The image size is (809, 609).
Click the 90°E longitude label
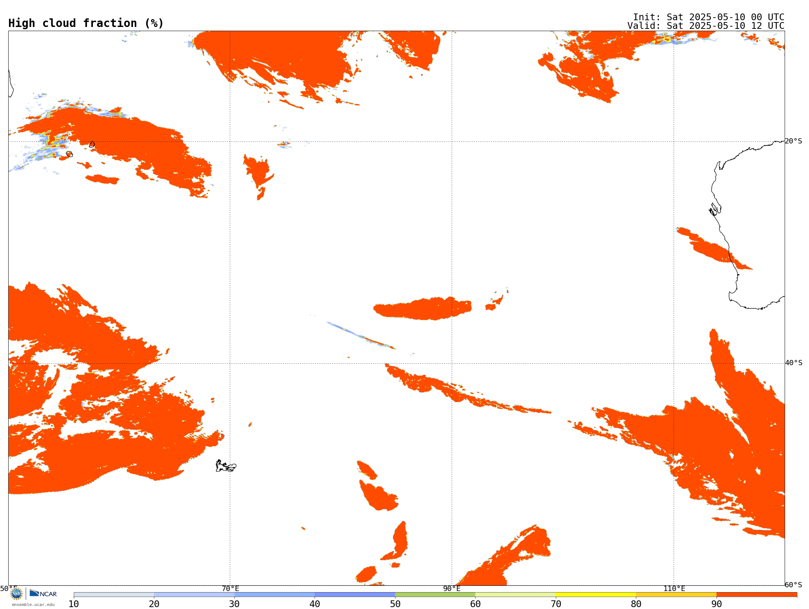452,588
